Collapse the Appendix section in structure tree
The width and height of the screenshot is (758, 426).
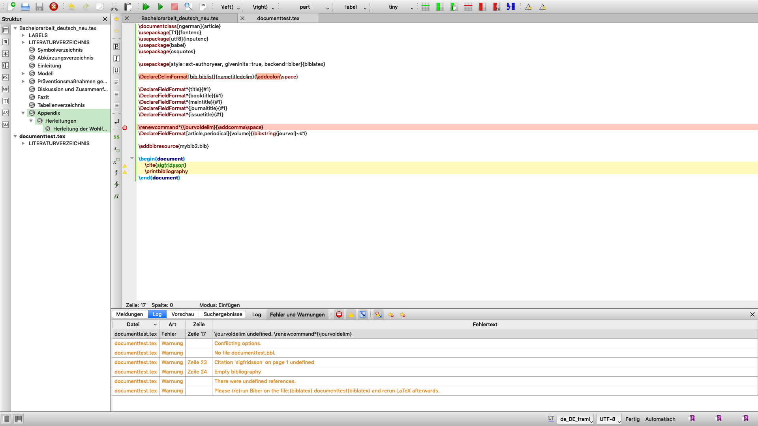click(23, 113)
